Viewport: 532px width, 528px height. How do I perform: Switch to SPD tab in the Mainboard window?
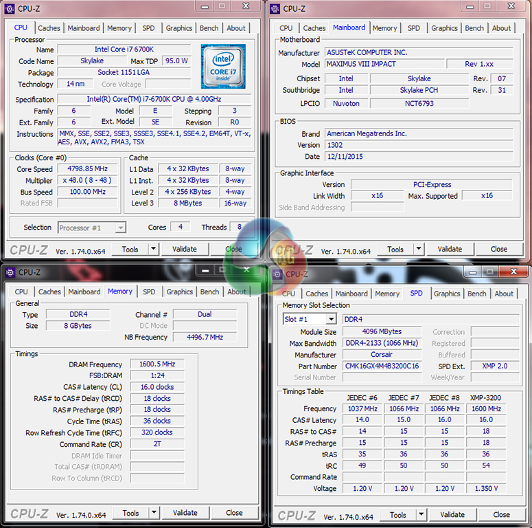click(413, 28)
